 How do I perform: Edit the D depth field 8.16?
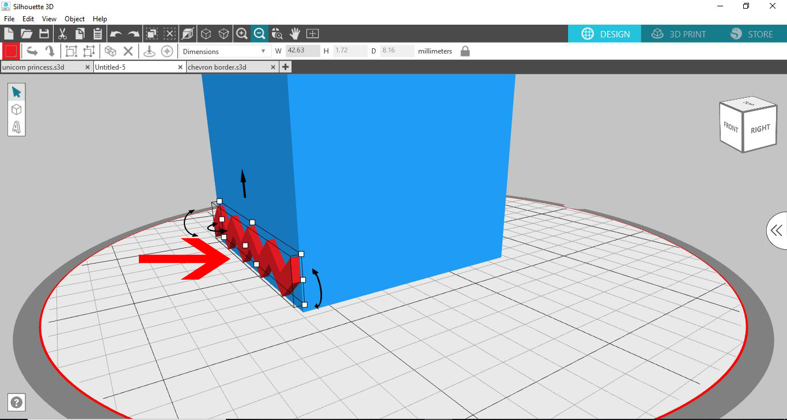click(397, 51)
